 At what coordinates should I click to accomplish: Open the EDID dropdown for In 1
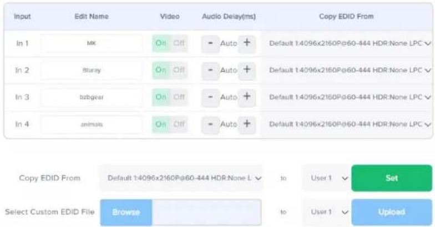tap(350, 43)
